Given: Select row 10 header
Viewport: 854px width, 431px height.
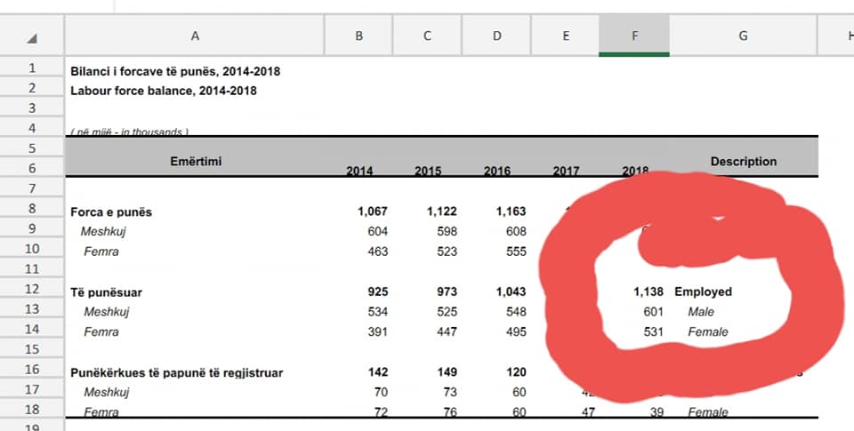Looking at the screenshot, I should [x=32, y=248].
